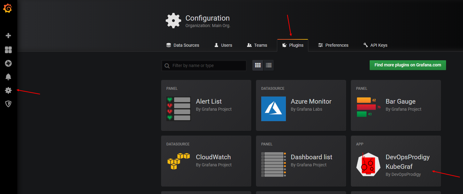Open the Users tab
Viewport: 463px width, 194px height.
pyautogui.click(x=223, y=45)
